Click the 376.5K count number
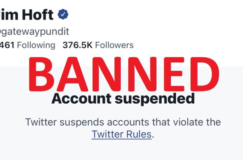The width and height of the screenshot is (243, 160). coord(78,45)
